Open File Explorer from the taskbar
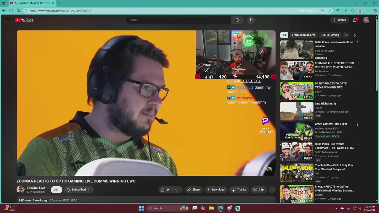Viewport: 379px width, 213px height. [212, 208]
